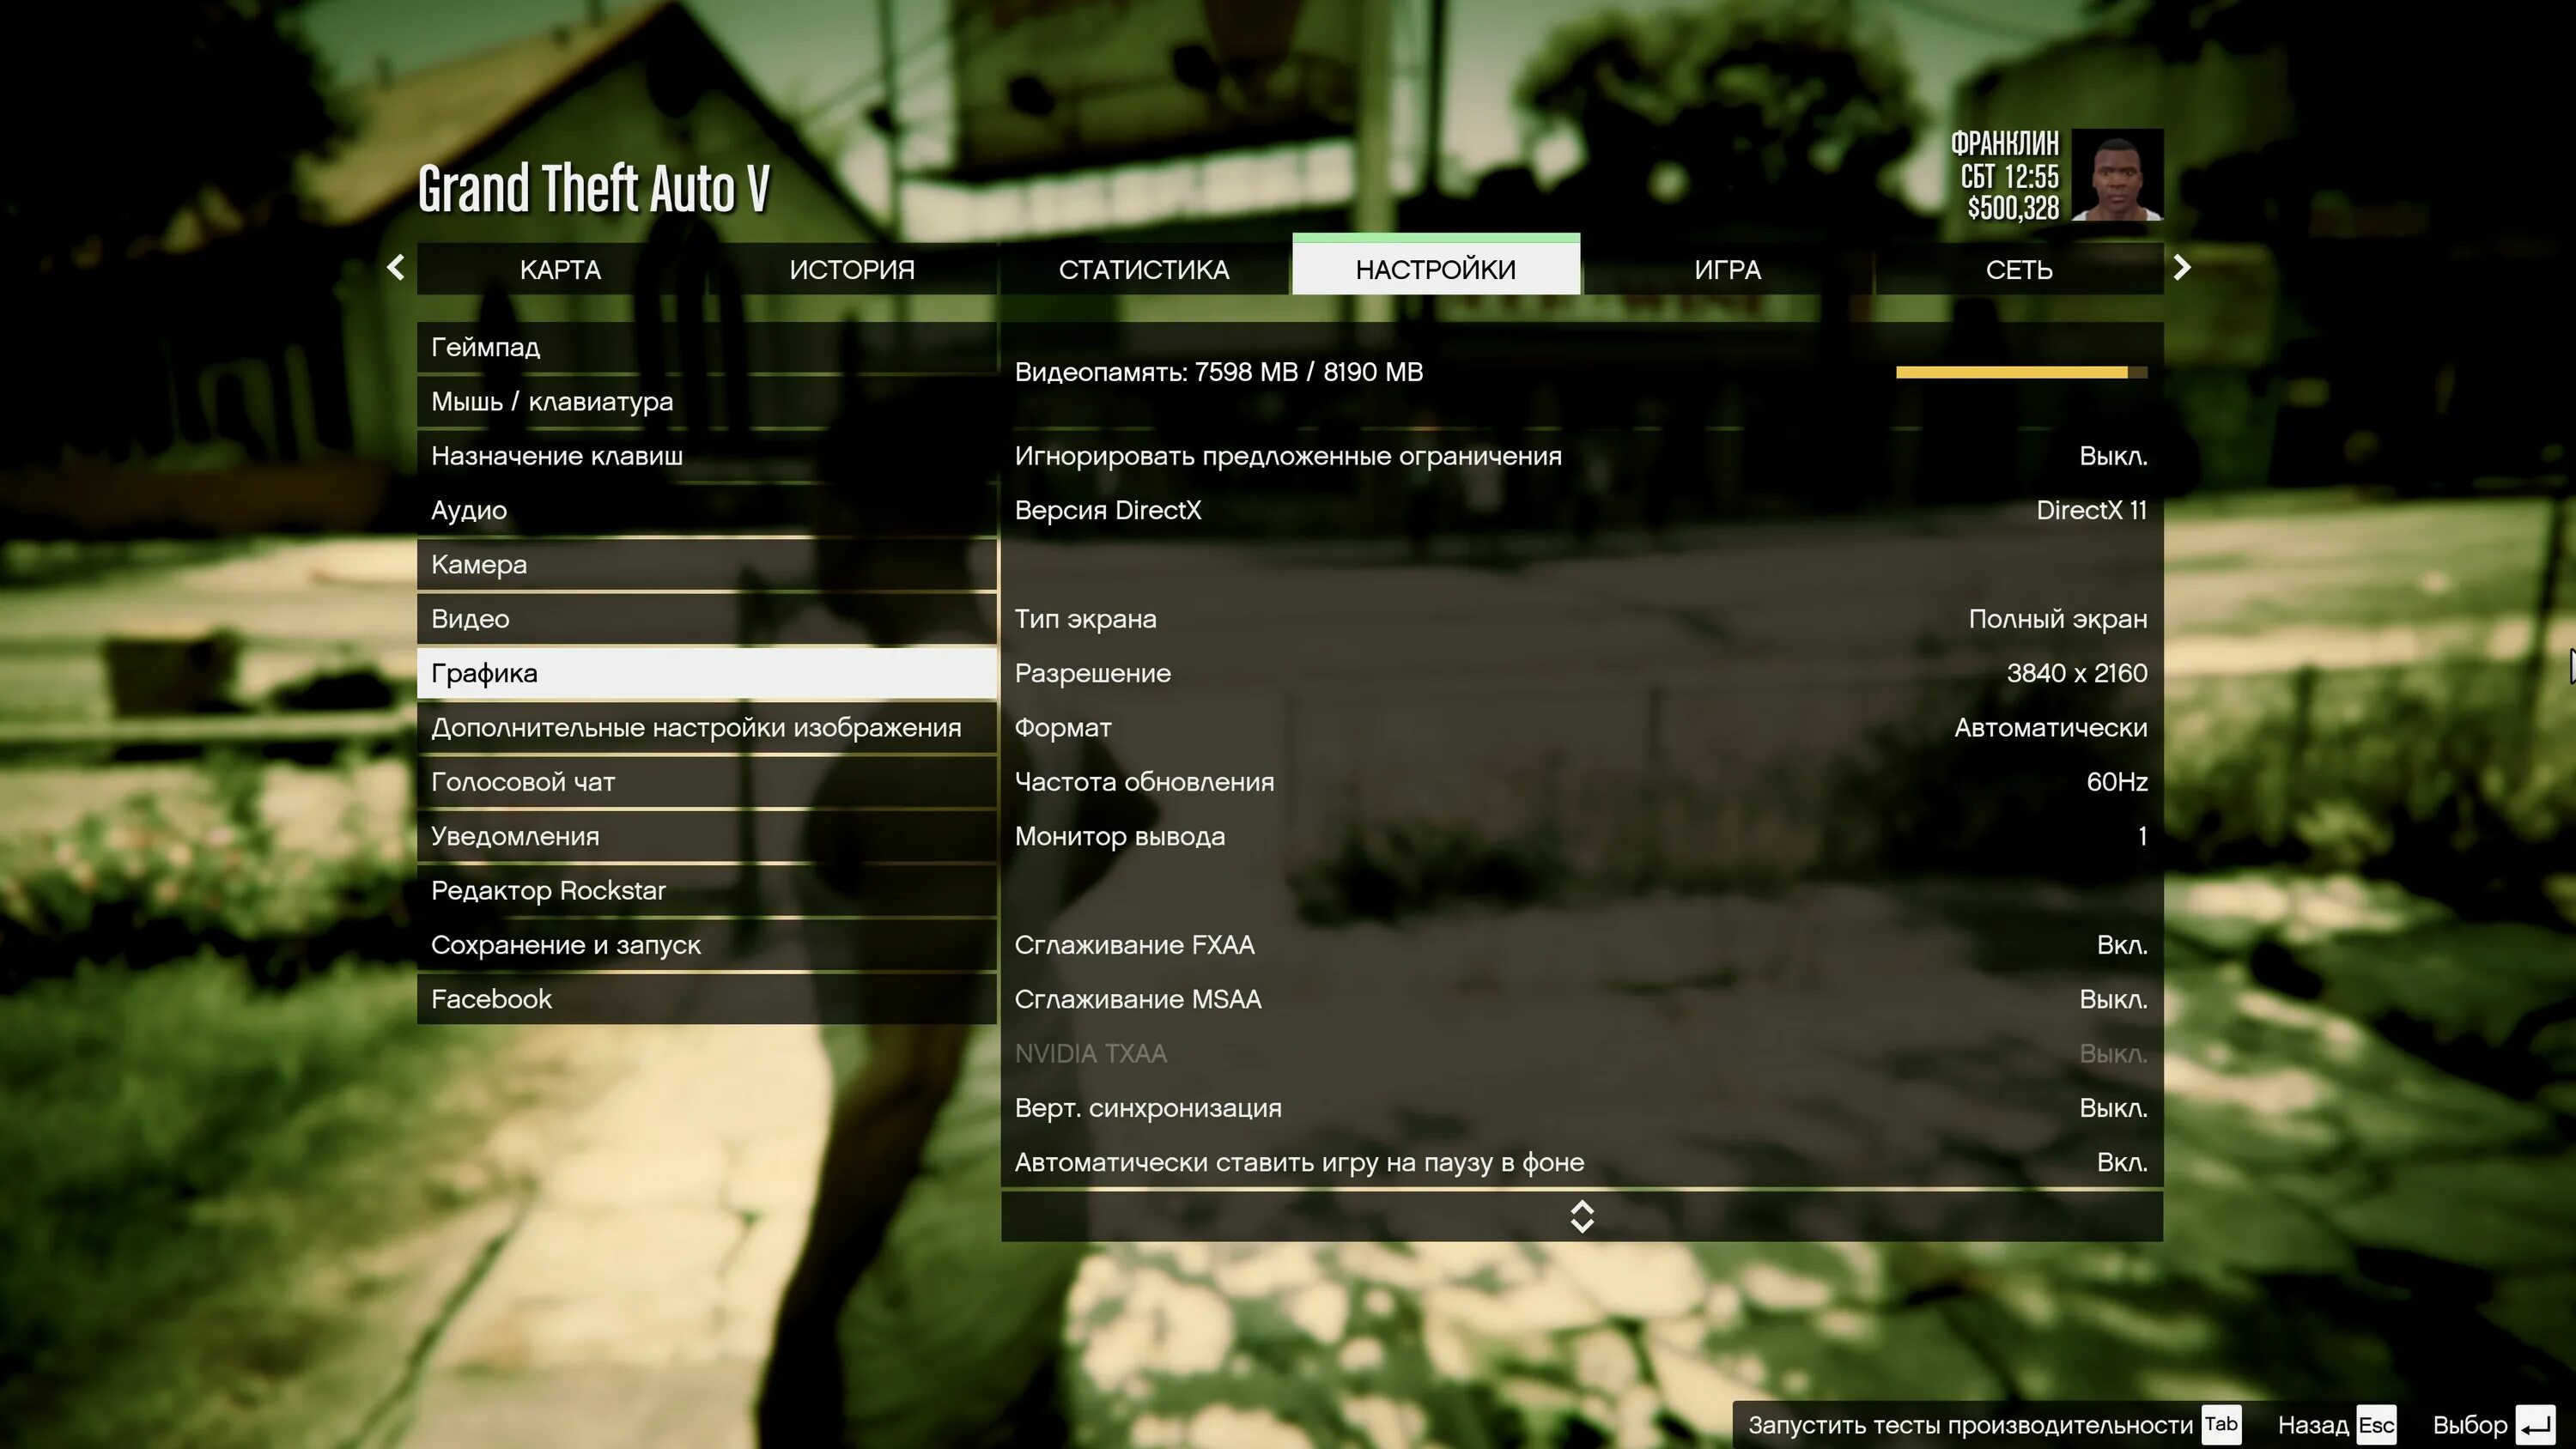2576x1449 pixels.
Task: Click left navigation arrow to scroll tabs
Action: [x=391, y=269]
